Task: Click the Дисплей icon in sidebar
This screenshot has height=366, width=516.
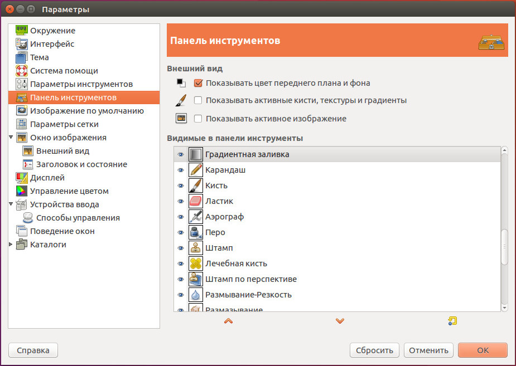Action: pos(22,178)
